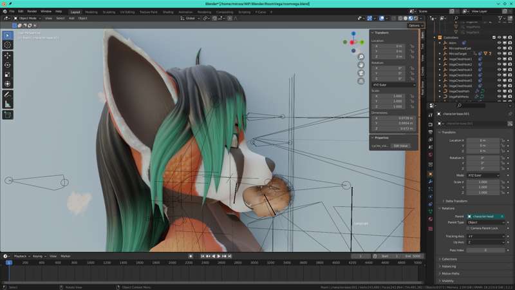515x290 pixels.
Task: Hide MocapTarget using its eye icon
Action: [499, 53]
